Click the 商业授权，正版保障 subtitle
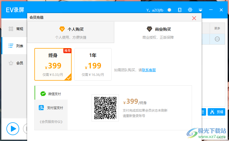 tap(158, 37)
